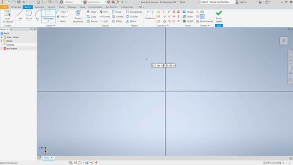Select the Arc tool
The width and height of the screenshot is (293, 165).
point(38,15)
